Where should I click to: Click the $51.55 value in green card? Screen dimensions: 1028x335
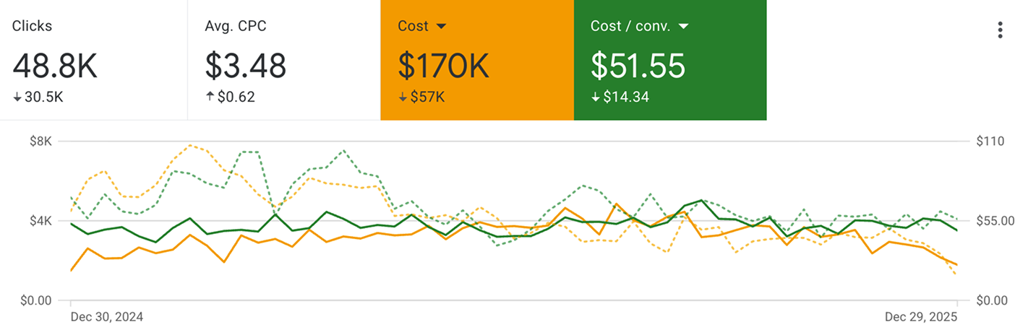[x=638, y=66]
